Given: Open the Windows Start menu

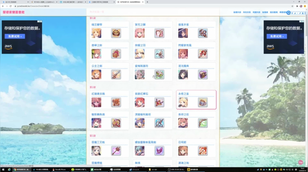Looking at the screenshot, I should [3, 169].
